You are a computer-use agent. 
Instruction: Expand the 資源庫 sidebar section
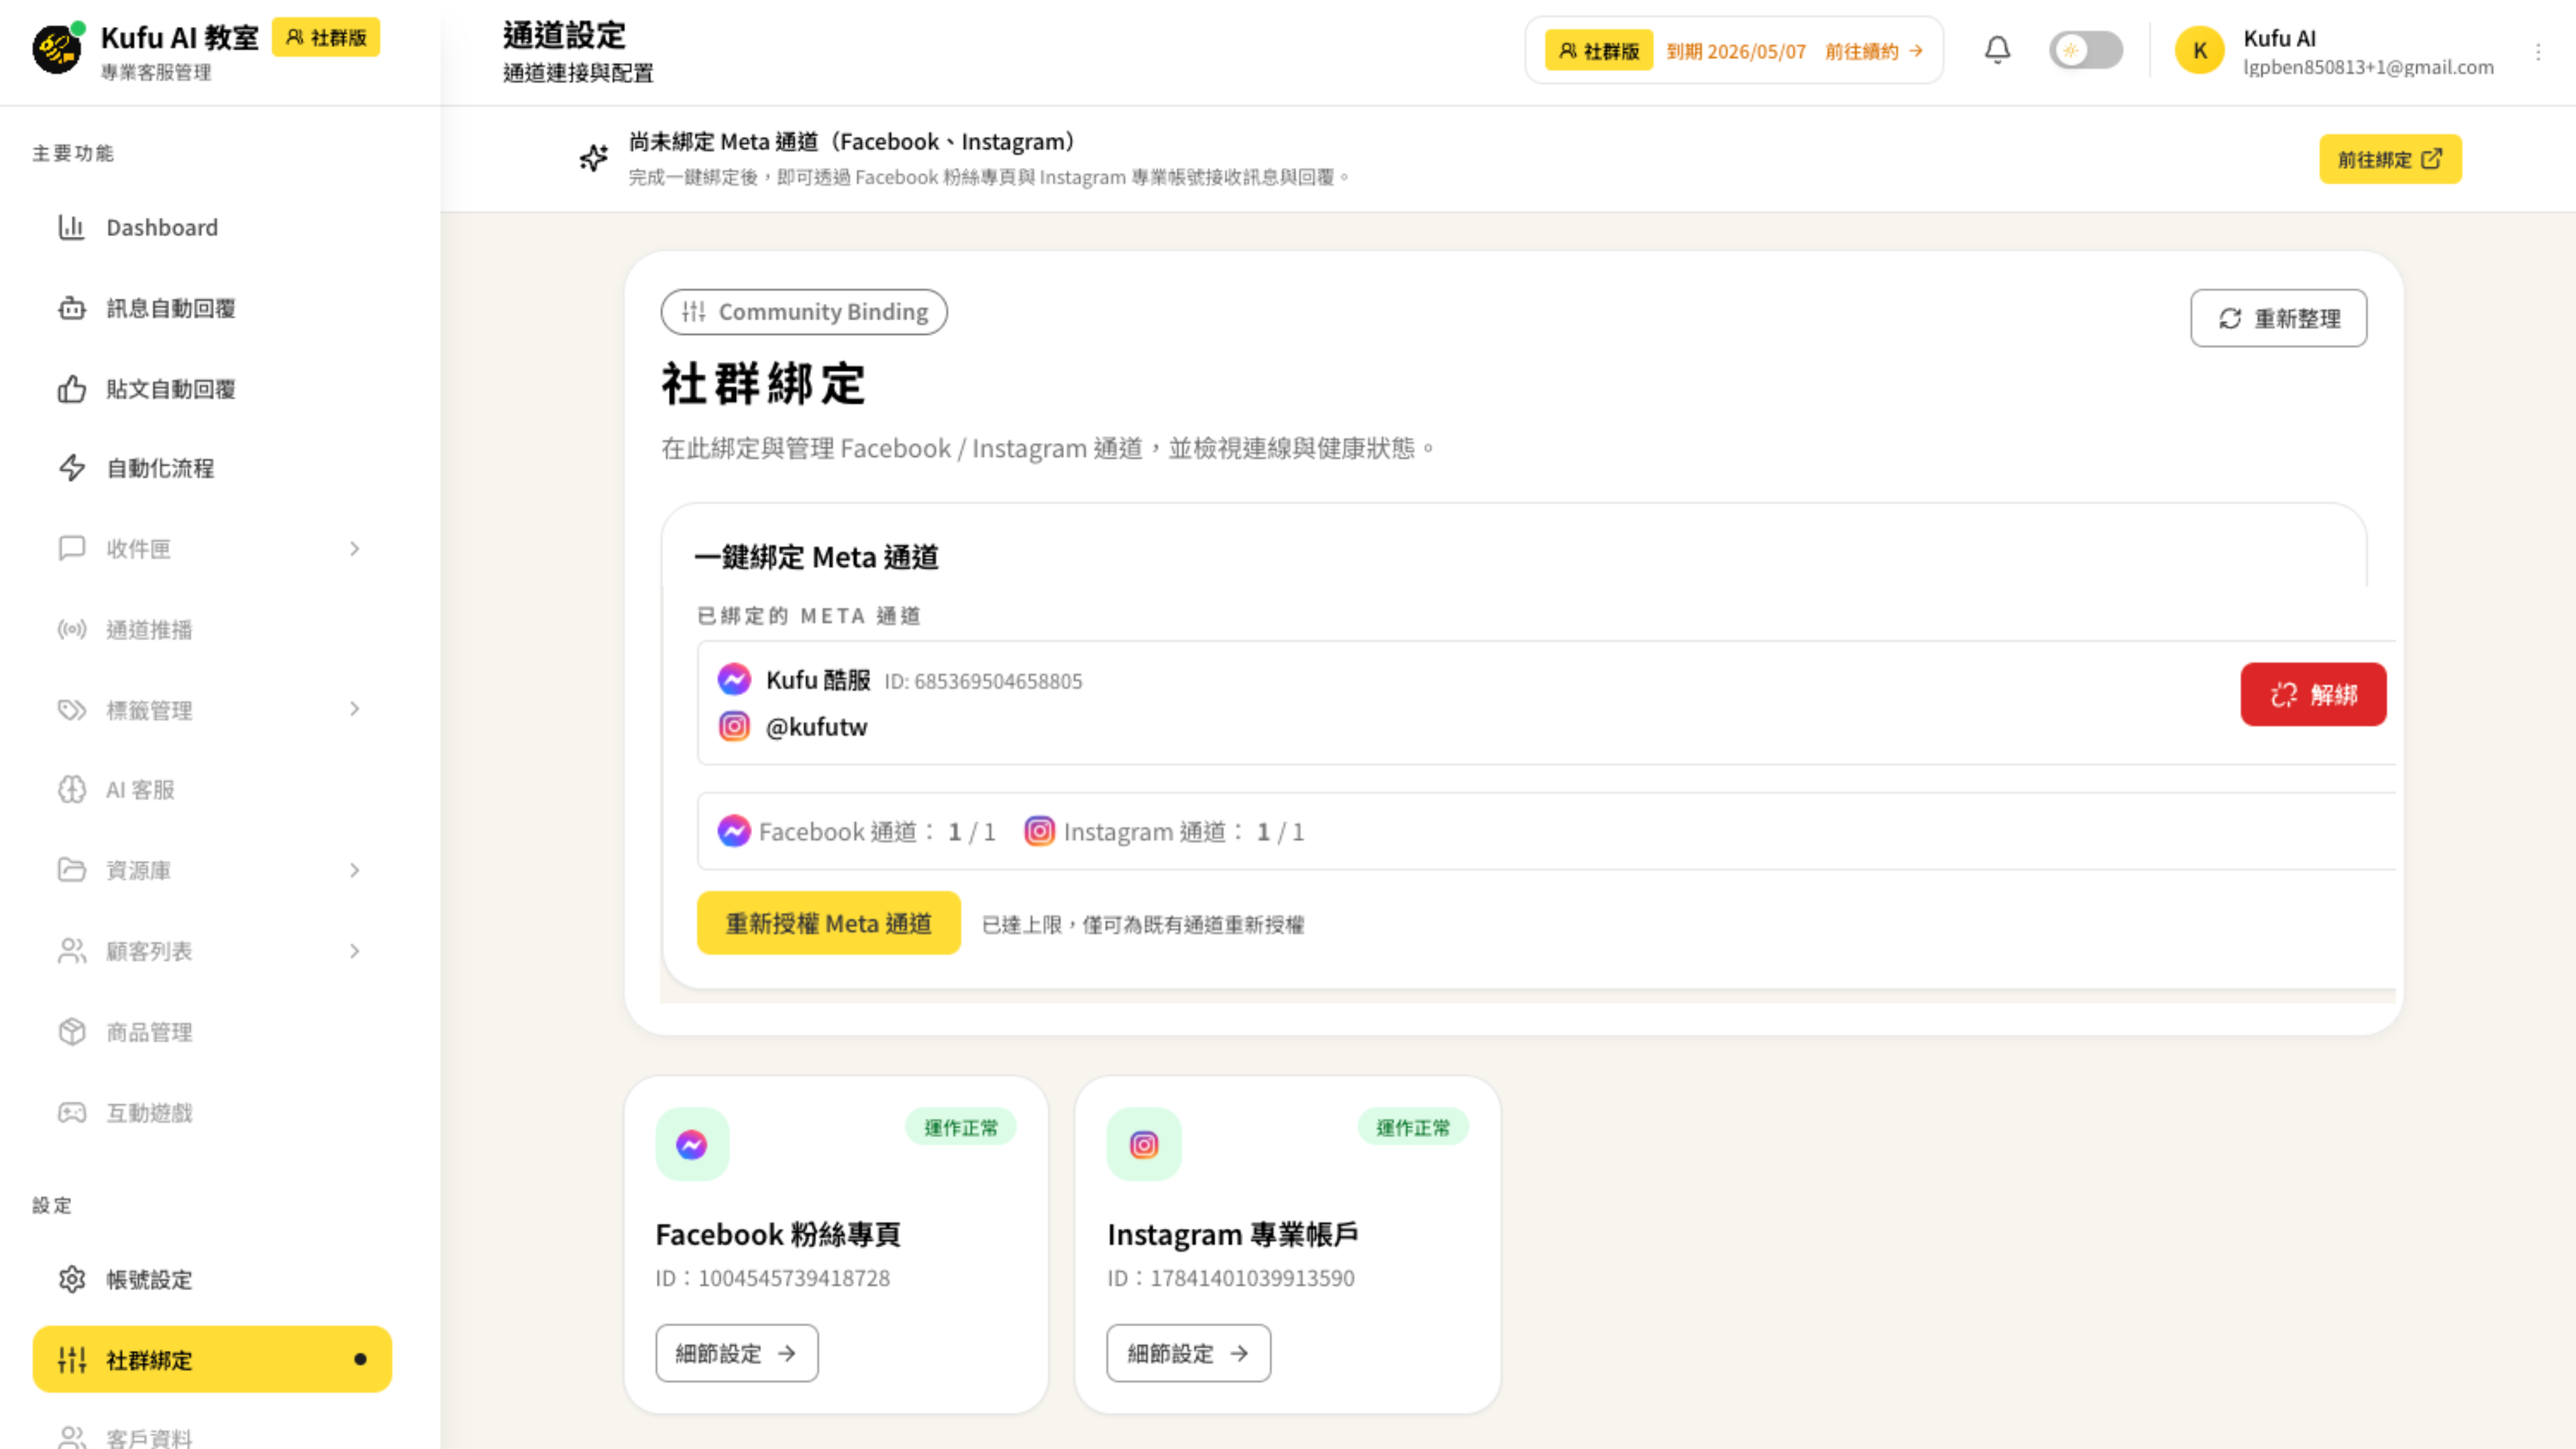[355, 870]
